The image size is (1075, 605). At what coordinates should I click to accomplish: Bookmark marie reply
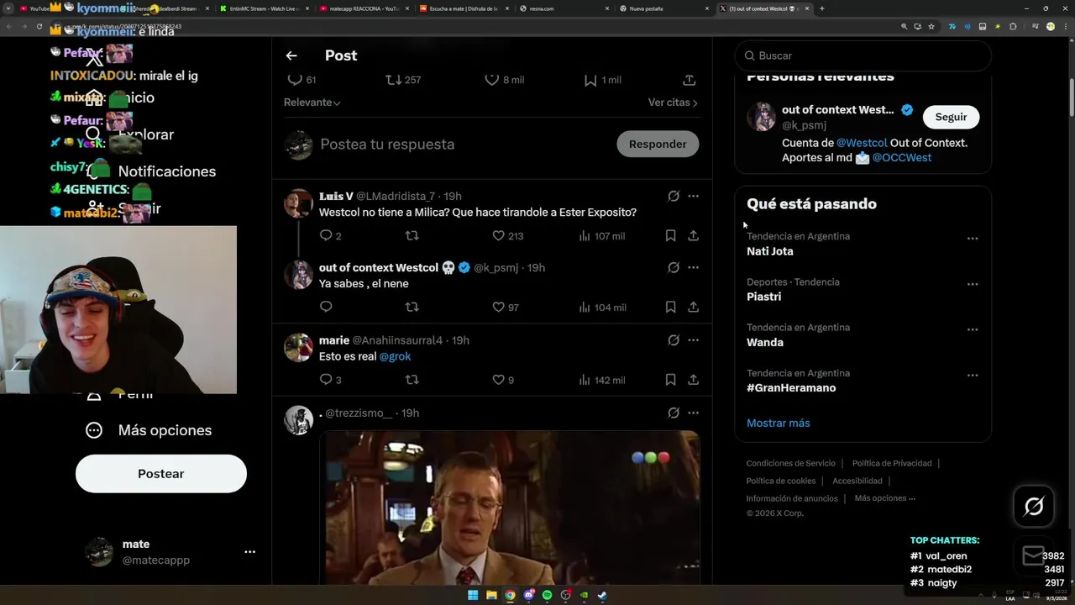[x=670, y=380]
